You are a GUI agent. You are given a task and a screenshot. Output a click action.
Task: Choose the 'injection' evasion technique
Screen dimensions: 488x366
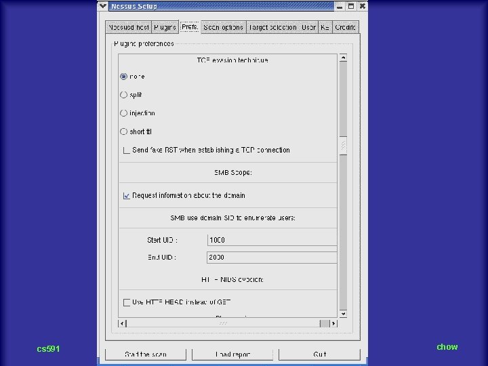click(123, 113)
